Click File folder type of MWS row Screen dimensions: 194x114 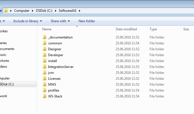(x=157, y=85)
